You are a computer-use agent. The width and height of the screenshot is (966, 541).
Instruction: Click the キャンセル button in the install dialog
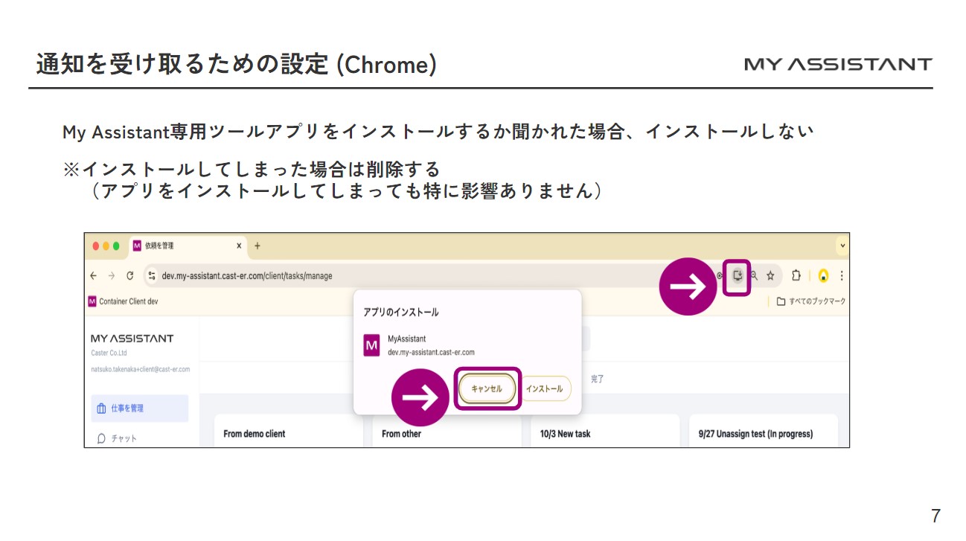click(485, 388)
